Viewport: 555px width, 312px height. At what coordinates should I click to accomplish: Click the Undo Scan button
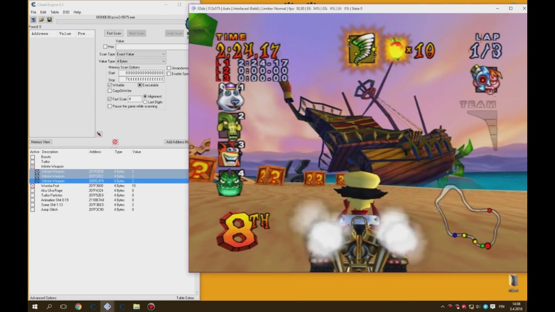pos(175,33)
